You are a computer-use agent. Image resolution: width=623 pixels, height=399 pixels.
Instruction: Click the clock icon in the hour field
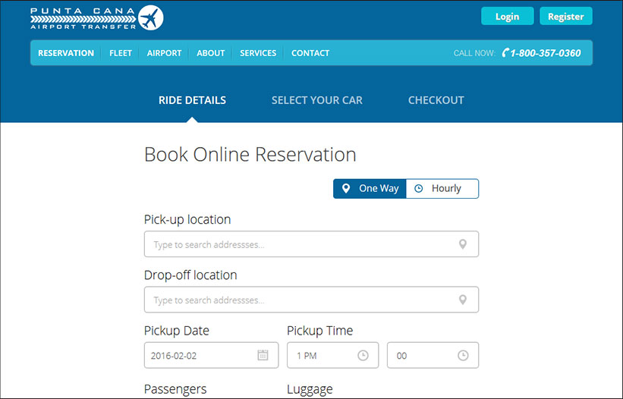tap(363, 355)
